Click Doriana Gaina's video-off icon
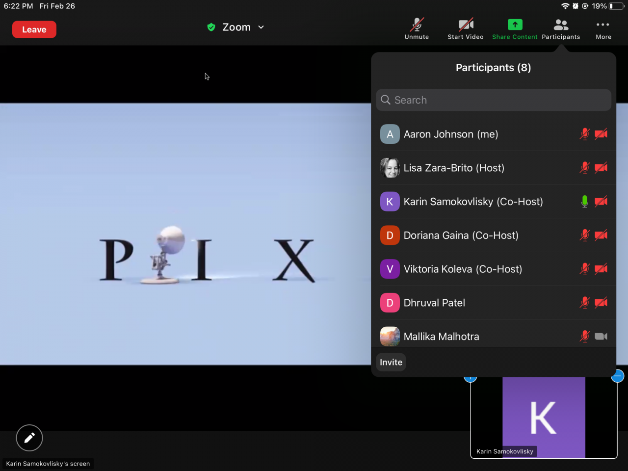The height and width of the screenshot is (471, 628). click(x=601, y=235)
